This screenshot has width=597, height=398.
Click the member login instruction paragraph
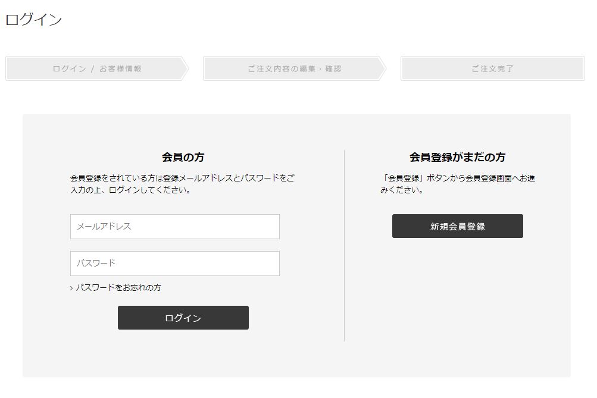coord(182,184)
